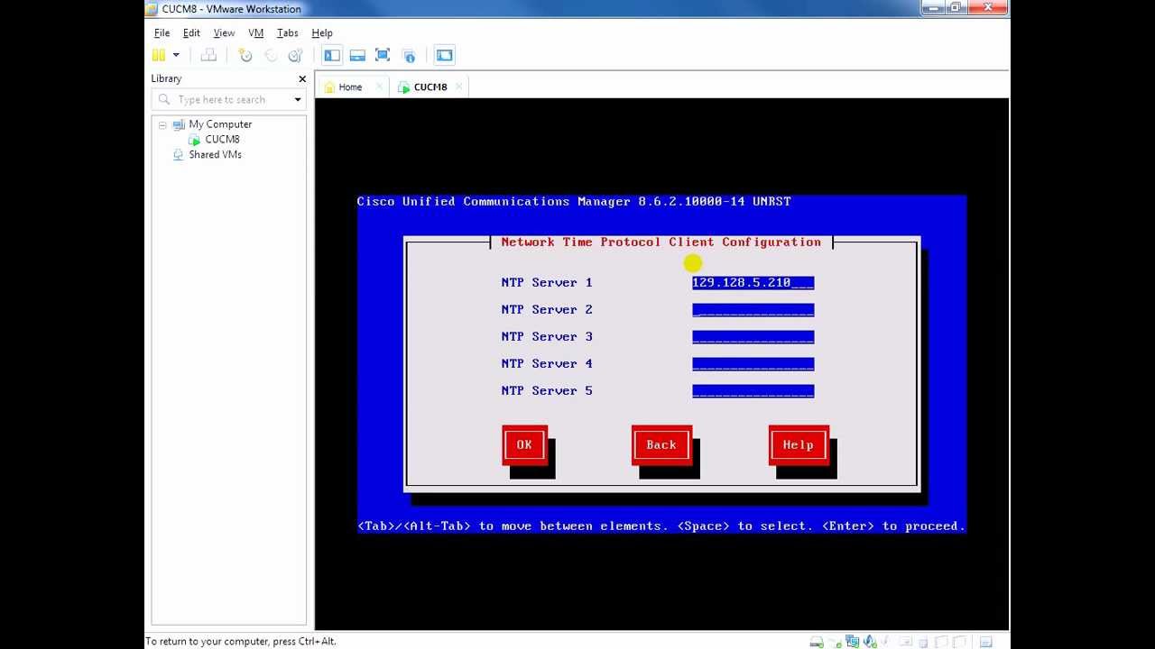Screen dimensions: 1155x649
Task: Click the NTP Server 2 field
Action: (753, 309)
